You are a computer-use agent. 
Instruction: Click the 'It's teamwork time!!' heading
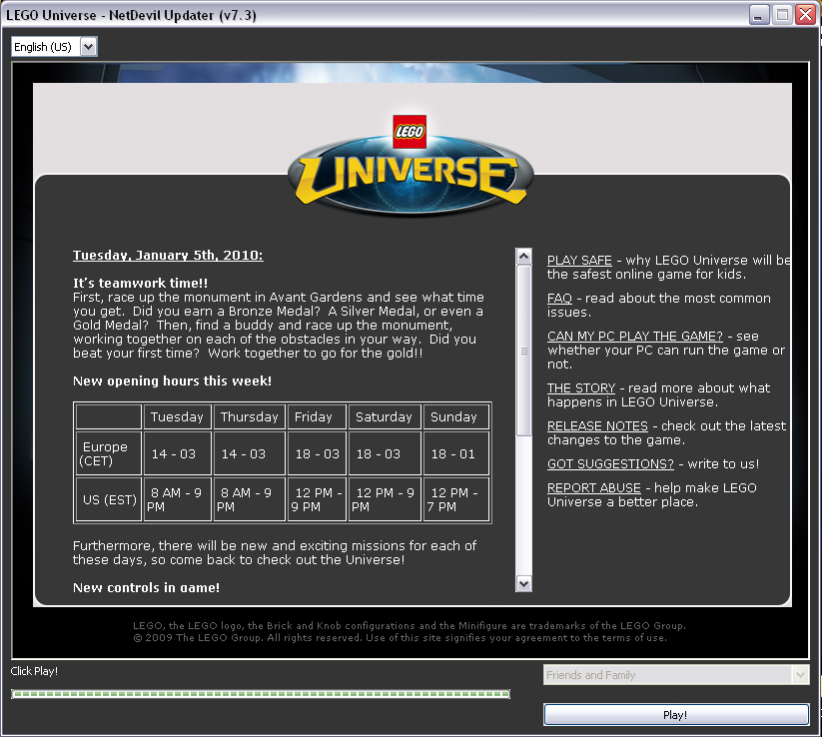pyautogui.click(x=141, y=283)
